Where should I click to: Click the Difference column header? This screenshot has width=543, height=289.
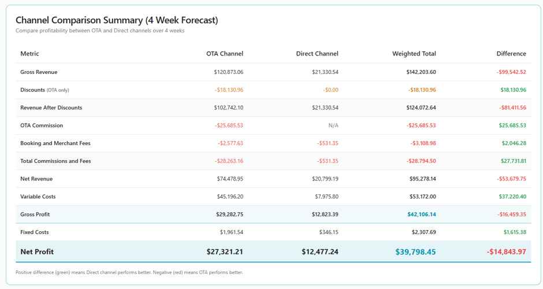pos(511,54)
